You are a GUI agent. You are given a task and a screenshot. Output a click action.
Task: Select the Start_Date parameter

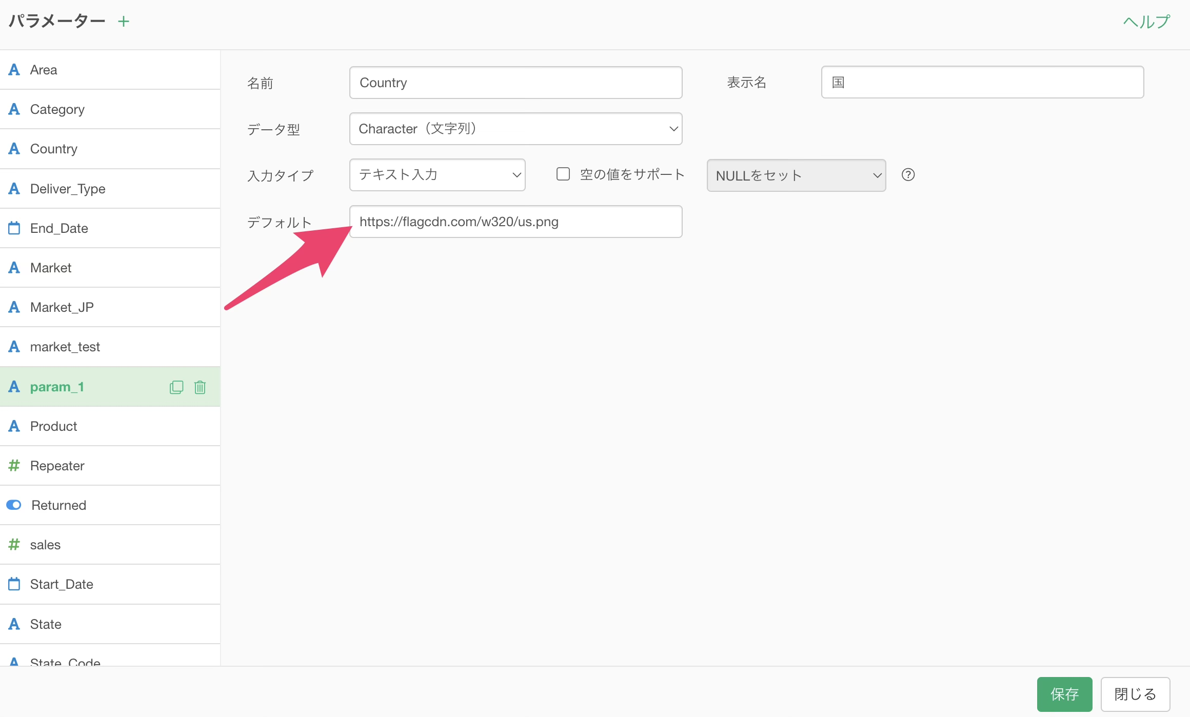click(110, 584)
